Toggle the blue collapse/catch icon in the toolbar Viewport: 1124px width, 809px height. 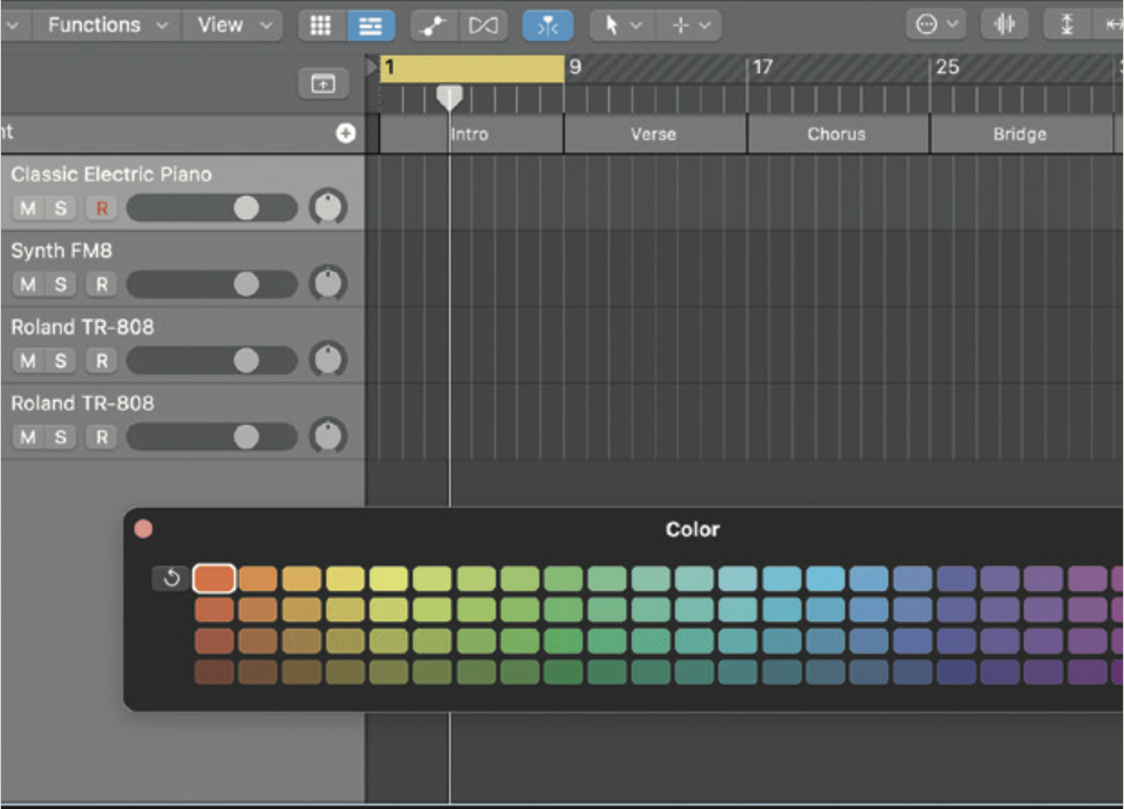pyautogui.click(x=548, y=25)
